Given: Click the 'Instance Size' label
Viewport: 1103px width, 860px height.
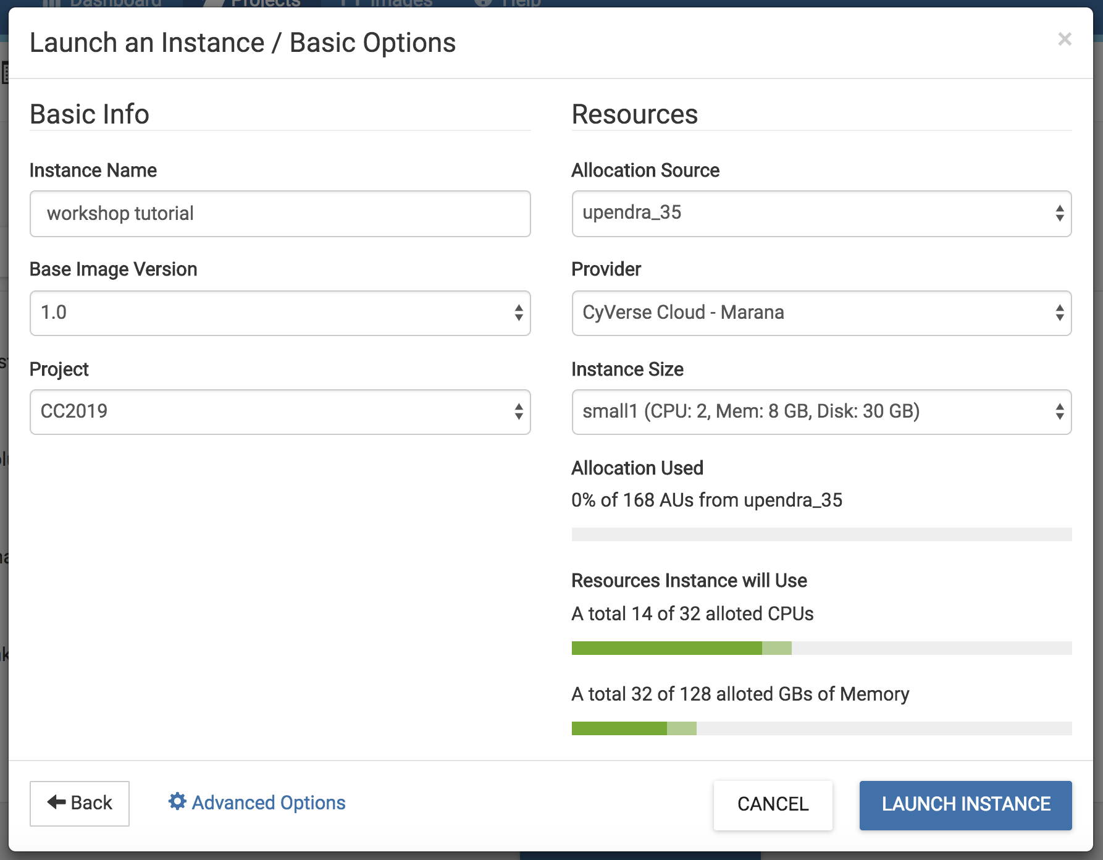Looking at the screenshot, I should (x=627, y=369).
